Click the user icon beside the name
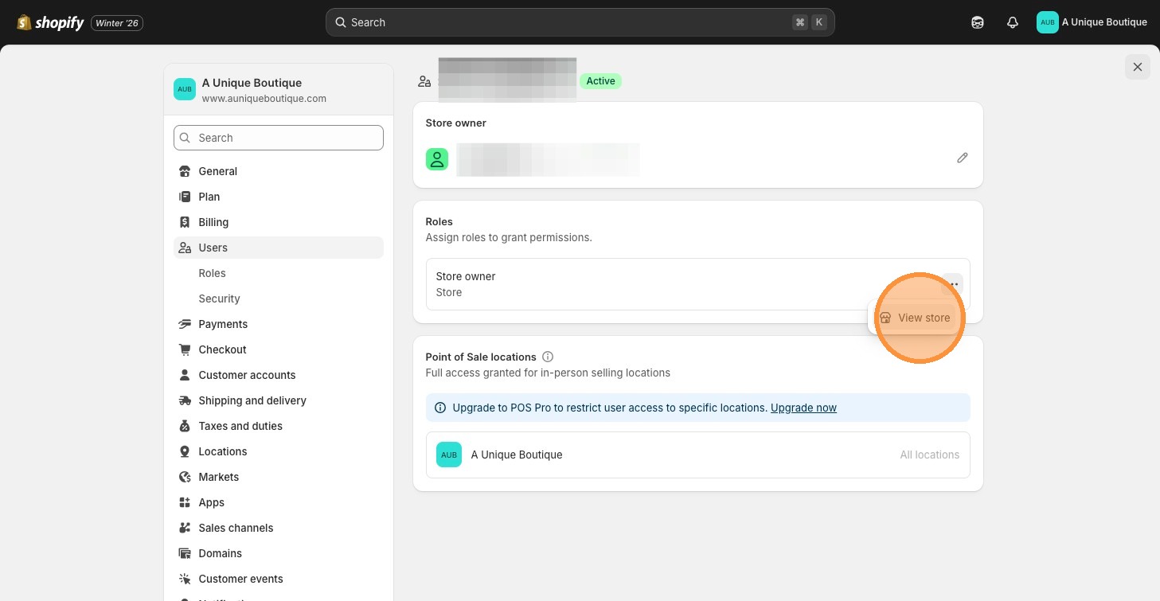The width and height of the screenshot is (1160, 601). (424, 81)
